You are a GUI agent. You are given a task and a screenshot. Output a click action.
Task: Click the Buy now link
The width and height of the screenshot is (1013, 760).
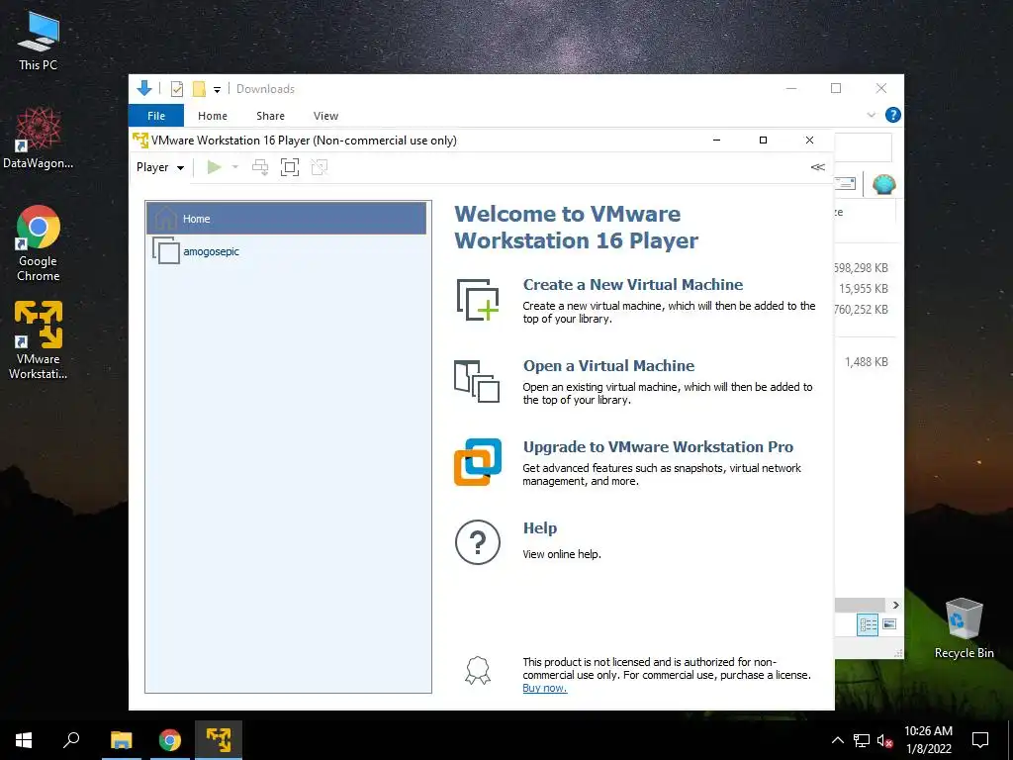545,689
